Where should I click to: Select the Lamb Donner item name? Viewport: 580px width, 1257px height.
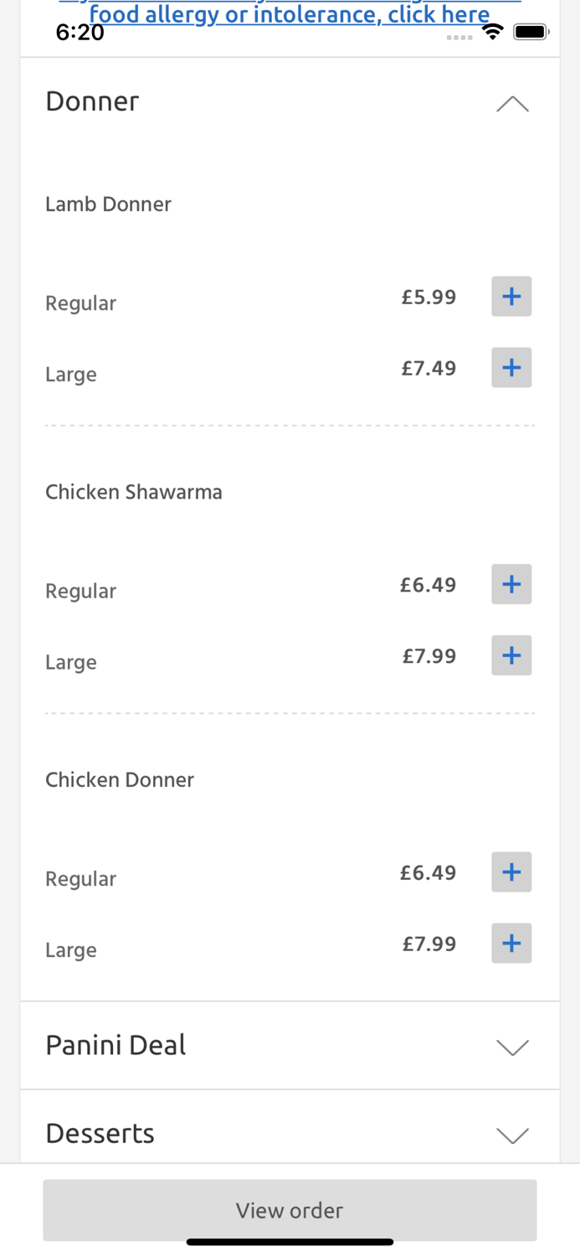click(x=108, y=204)
